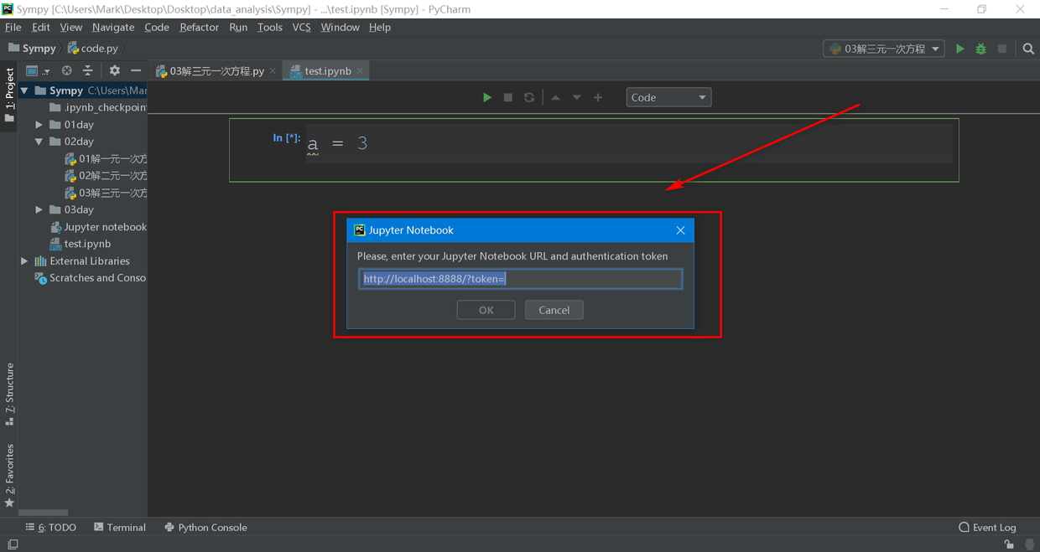Open the Event Log panel

pyautogui.click(x=987, y=527)
